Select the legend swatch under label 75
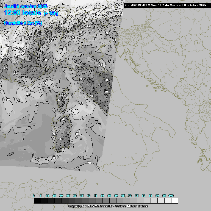This screenshot has height=211, width=211. click(x=140, y=201)
